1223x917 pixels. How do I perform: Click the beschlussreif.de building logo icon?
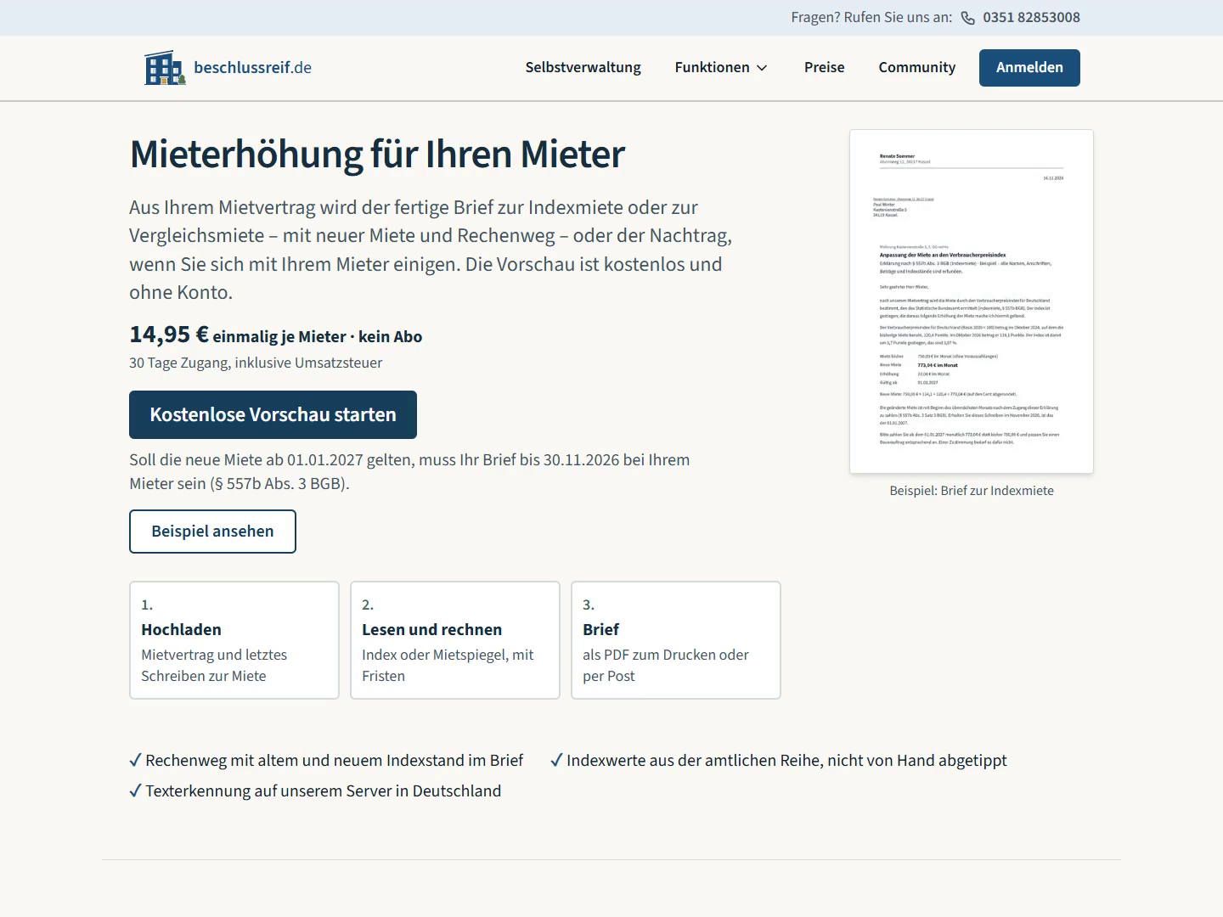[165, 68]
